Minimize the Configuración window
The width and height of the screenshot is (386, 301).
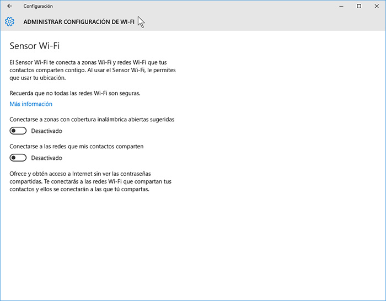coord(341,6)
